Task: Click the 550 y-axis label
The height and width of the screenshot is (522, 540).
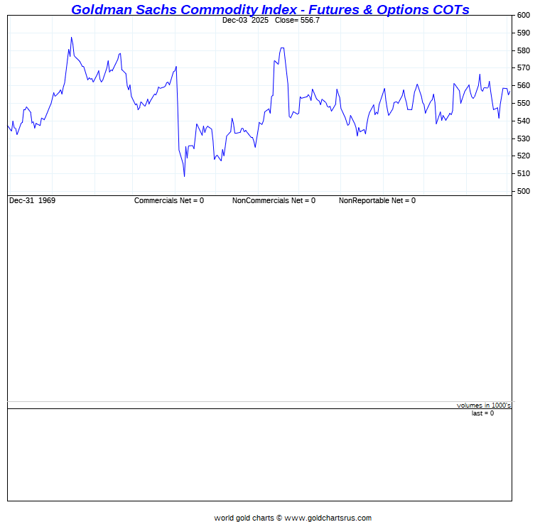Action: coord(524,103)
